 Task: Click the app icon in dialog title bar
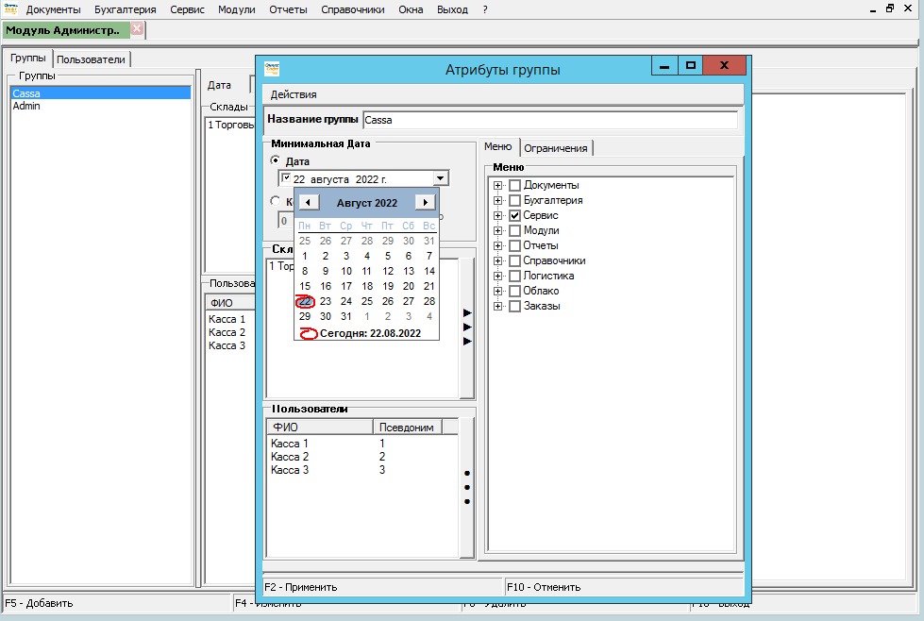[272, 69]
